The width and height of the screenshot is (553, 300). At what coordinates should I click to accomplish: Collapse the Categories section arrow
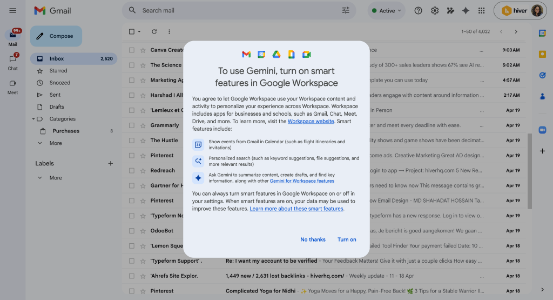tap(33, 119)
